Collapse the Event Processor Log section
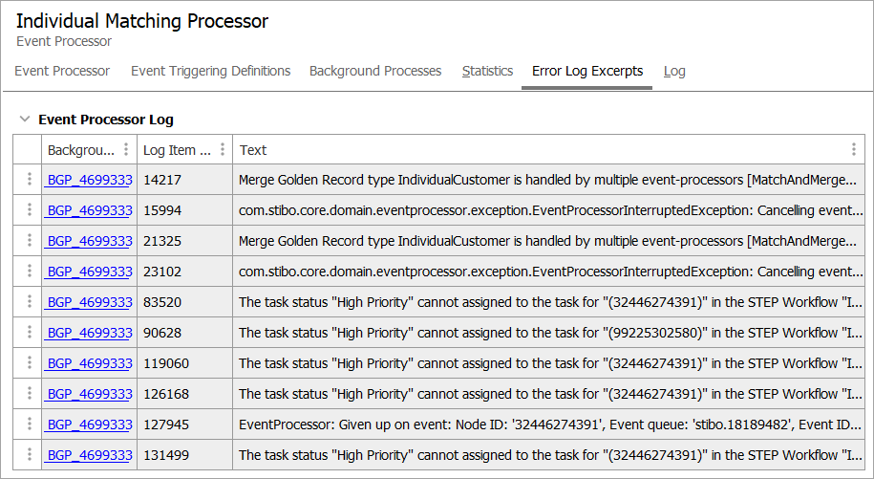The height and width of the screenshot is (479, 874). click(x=24, y=120)
